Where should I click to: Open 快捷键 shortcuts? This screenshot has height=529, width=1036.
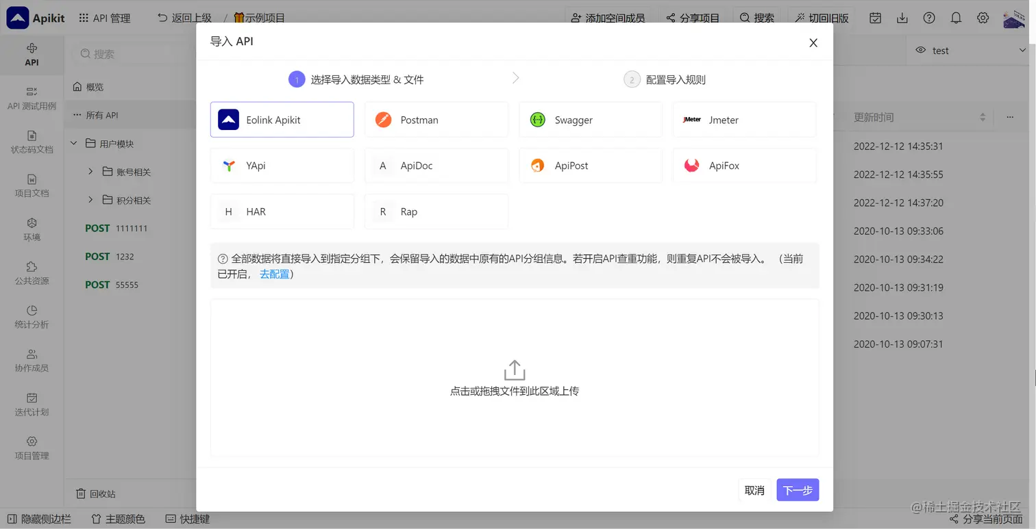(188, 519)
